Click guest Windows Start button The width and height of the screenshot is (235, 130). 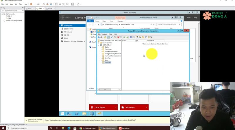coord(62,114)
